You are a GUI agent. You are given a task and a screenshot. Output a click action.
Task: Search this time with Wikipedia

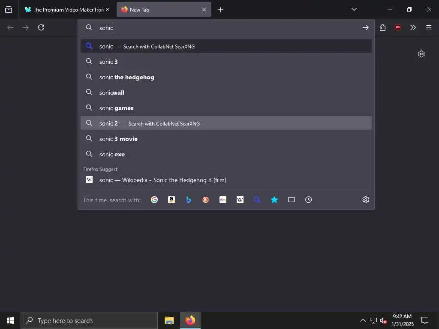pos(240,200)
